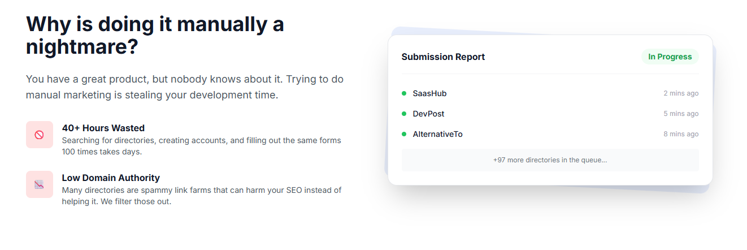
Task: Open the SaasHub submission entry
Action: [x=429, y=93]
